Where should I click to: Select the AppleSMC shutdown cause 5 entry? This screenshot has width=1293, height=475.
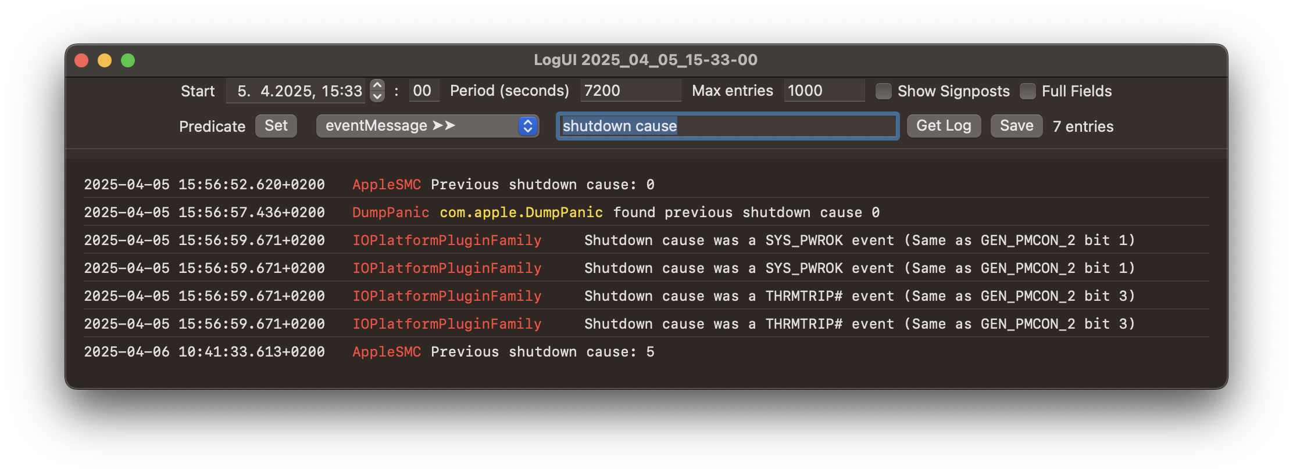click(x=646, y=352)
